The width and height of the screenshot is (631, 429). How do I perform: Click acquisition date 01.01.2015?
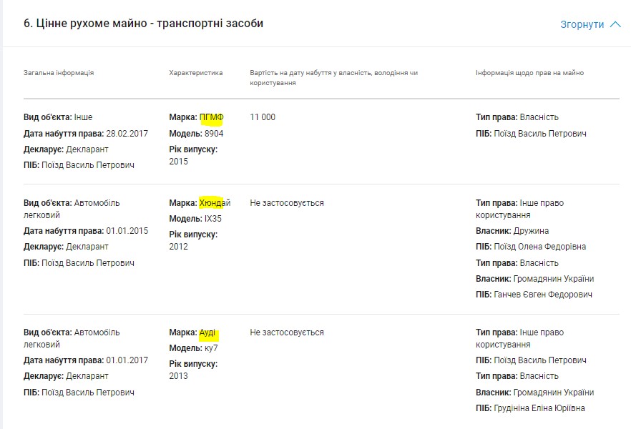click(127, 231)
